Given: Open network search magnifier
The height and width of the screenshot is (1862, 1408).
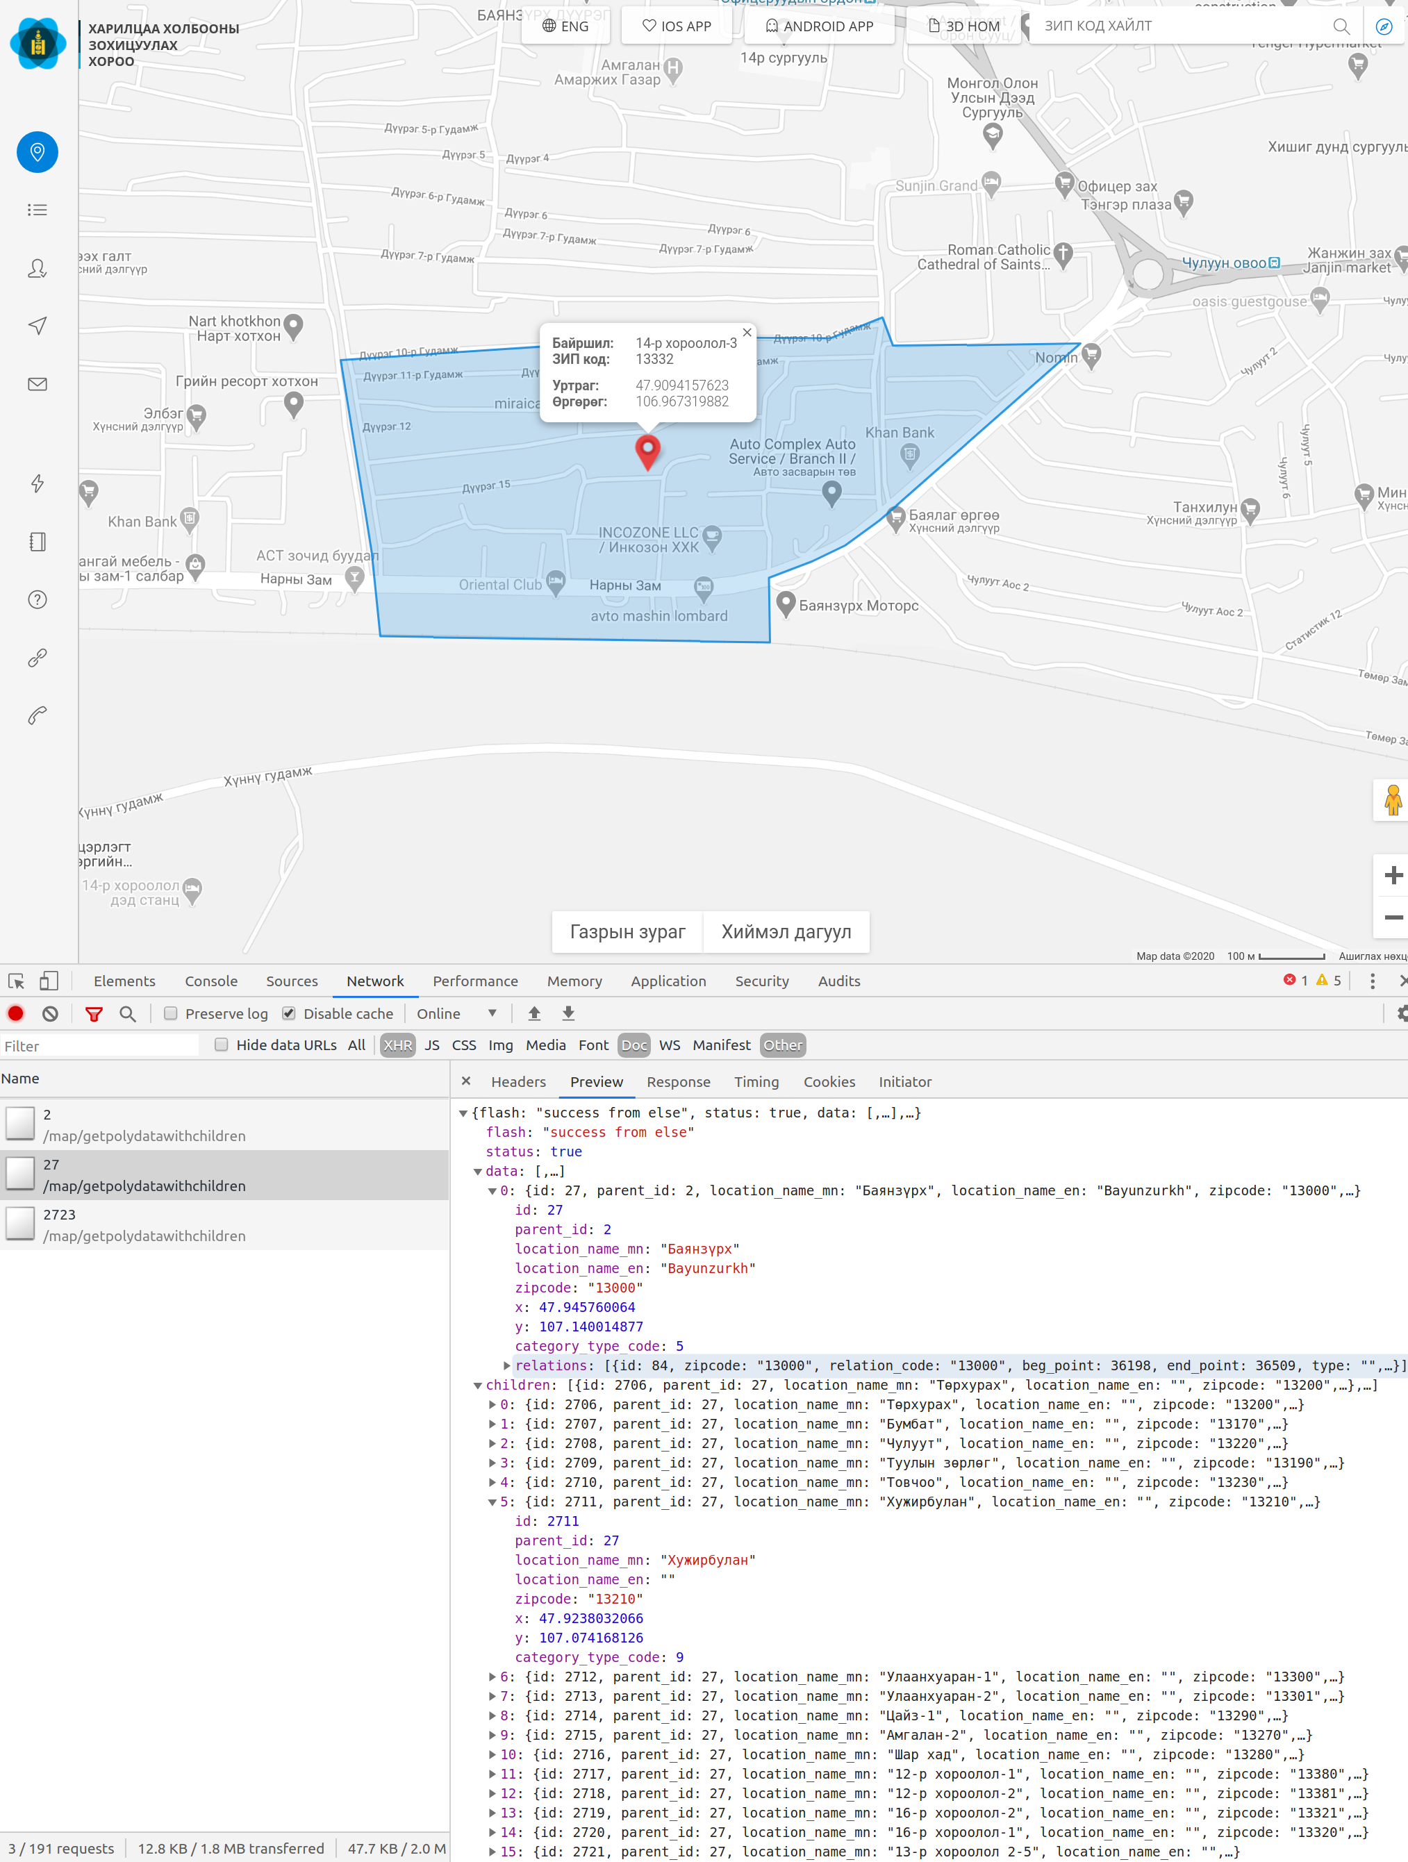Looking at the screenshot, I should point(127,1013).
